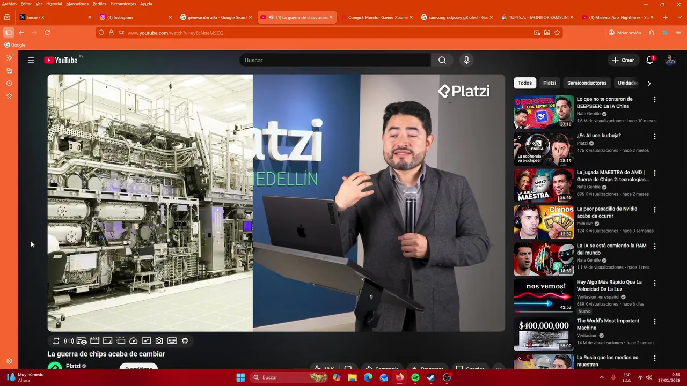Click the Iniciar sesión browser account button

coord(625,33)
